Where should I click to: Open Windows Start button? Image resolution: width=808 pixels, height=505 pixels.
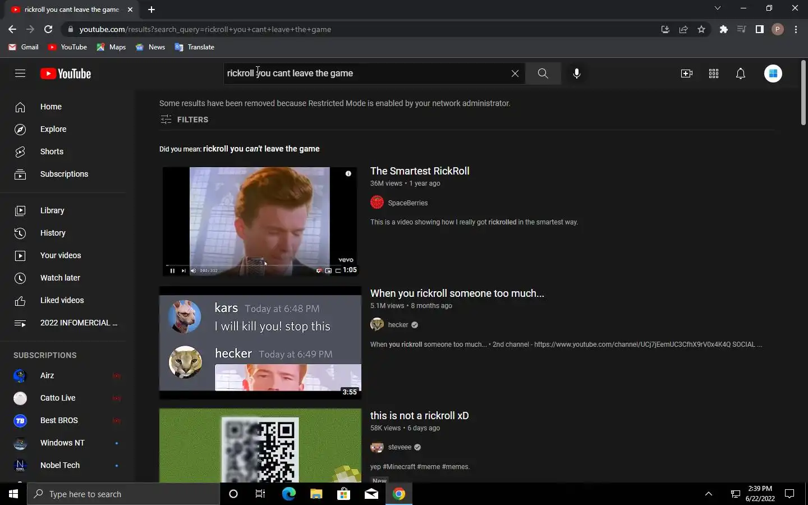pos(13,494)
